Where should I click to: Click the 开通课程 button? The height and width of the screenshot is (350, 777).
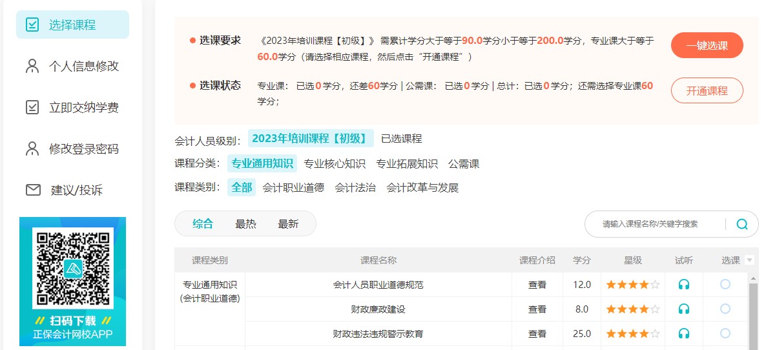707,90
